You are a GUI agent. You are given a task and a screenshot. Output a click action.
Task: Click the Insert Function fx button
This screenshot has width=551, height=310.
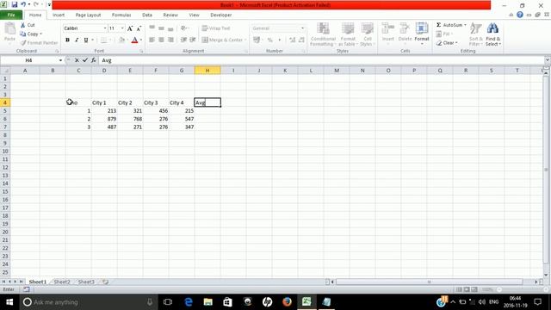pos(94,60)
